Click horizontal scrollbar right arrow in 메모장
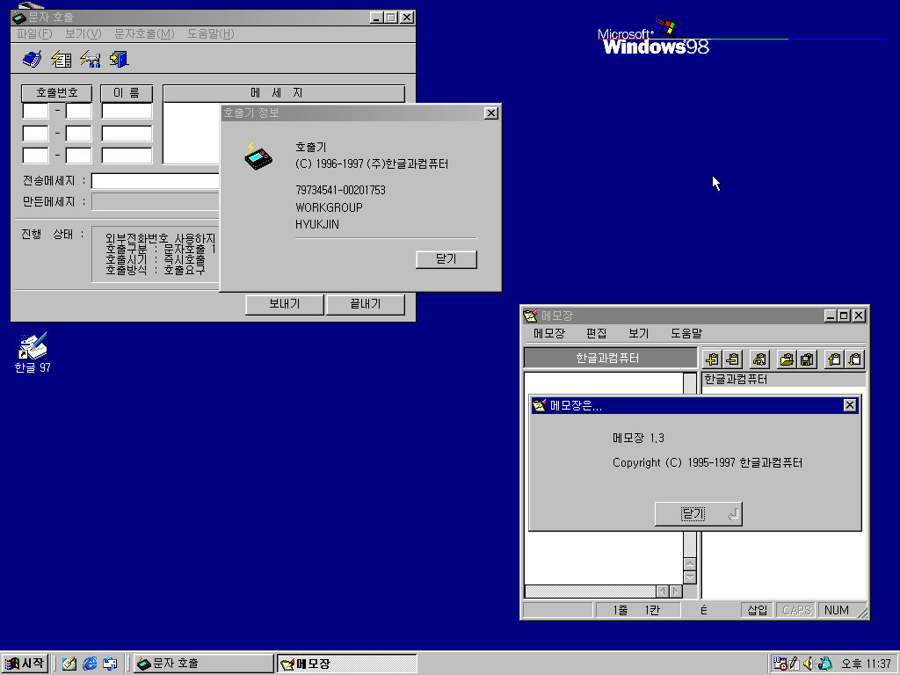Viewport: 900px width, 675px height. (x=676, y=592)
